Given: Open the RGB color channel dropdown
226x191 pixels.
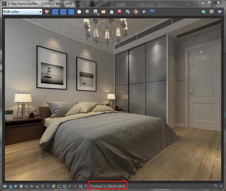Looking at the screenshot, I should (22, 12).
